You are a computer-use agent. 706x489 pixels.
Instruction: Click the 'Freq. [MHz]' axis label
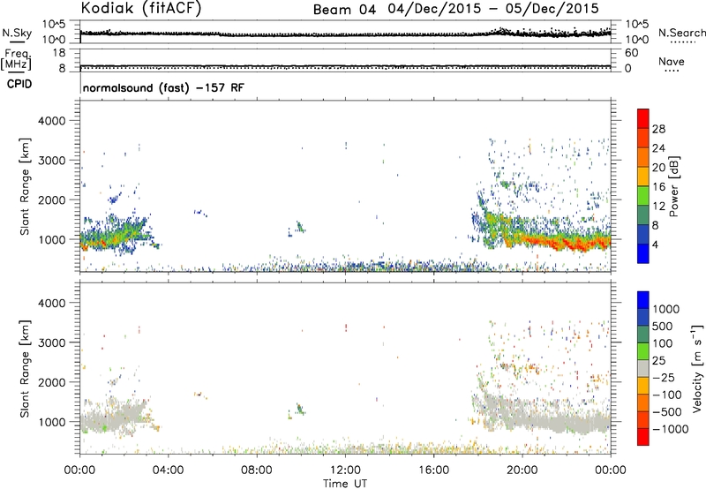tap(17, 59)
